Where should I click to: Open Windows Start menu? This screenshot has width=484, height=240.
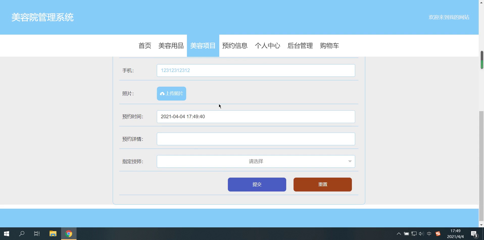[x=7, y=234]
